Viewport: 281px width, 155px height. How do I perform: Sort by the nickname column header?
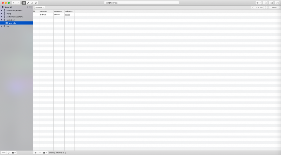pyautogui.click(x=69, y=11)
